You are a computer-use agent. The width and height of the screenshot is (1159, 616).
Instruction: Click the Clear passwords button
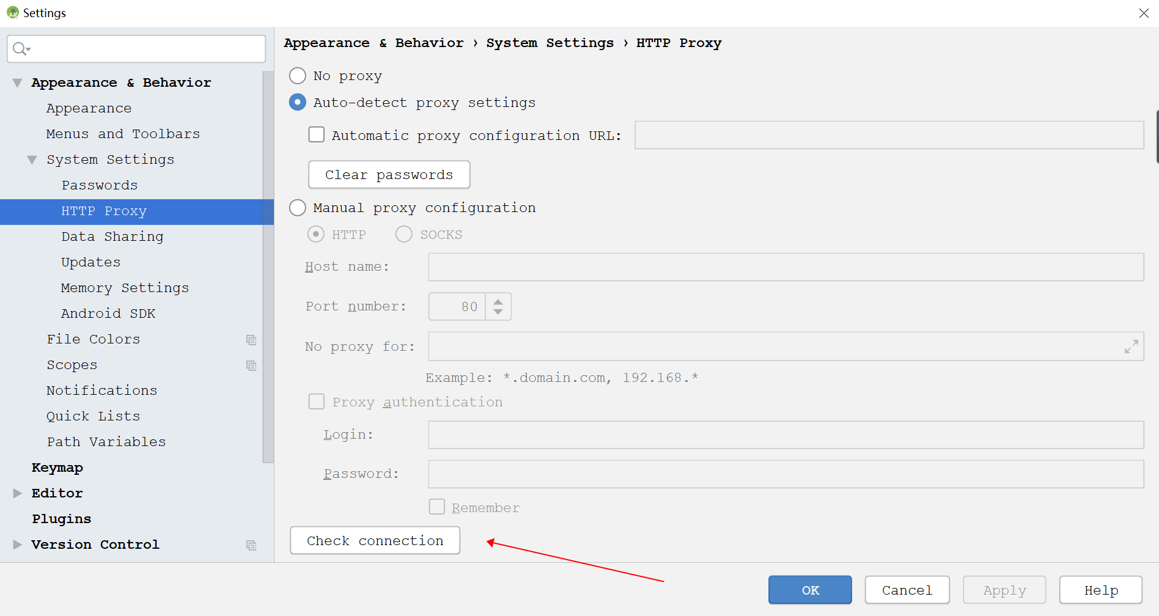(389, 174)
